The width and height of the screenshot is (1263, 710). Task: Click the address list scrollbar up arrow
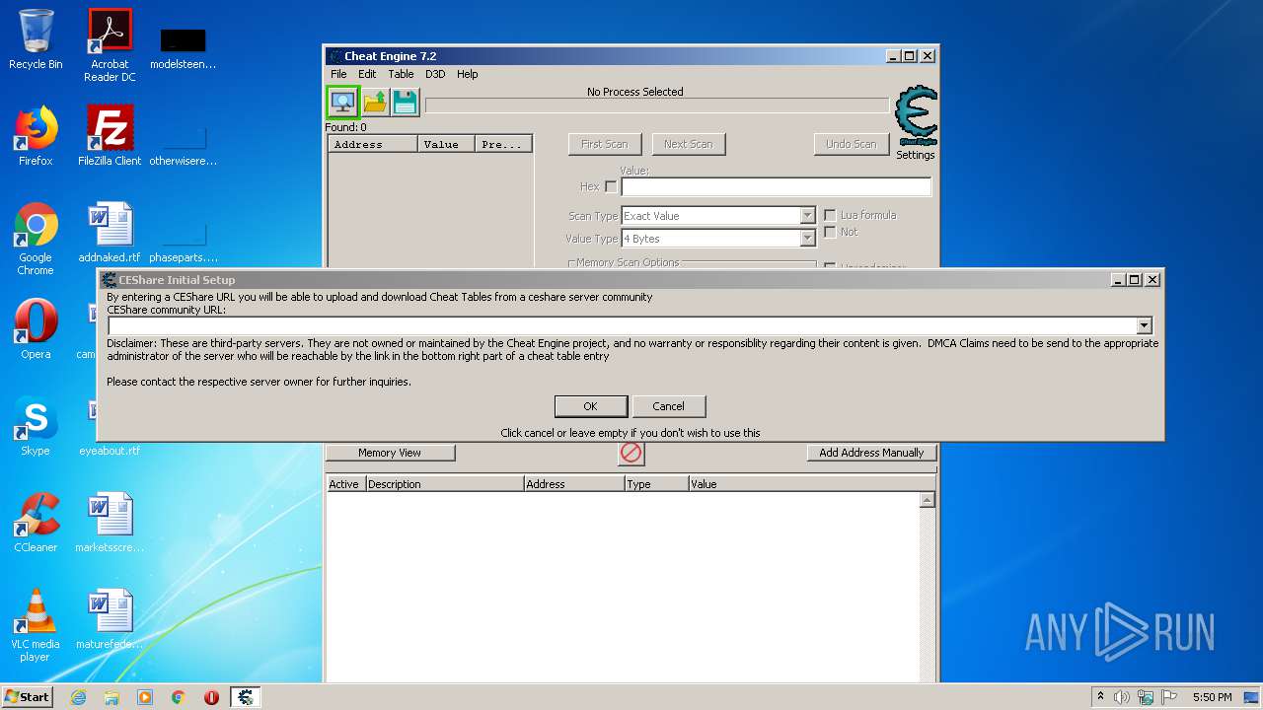[x=927, y=500]
